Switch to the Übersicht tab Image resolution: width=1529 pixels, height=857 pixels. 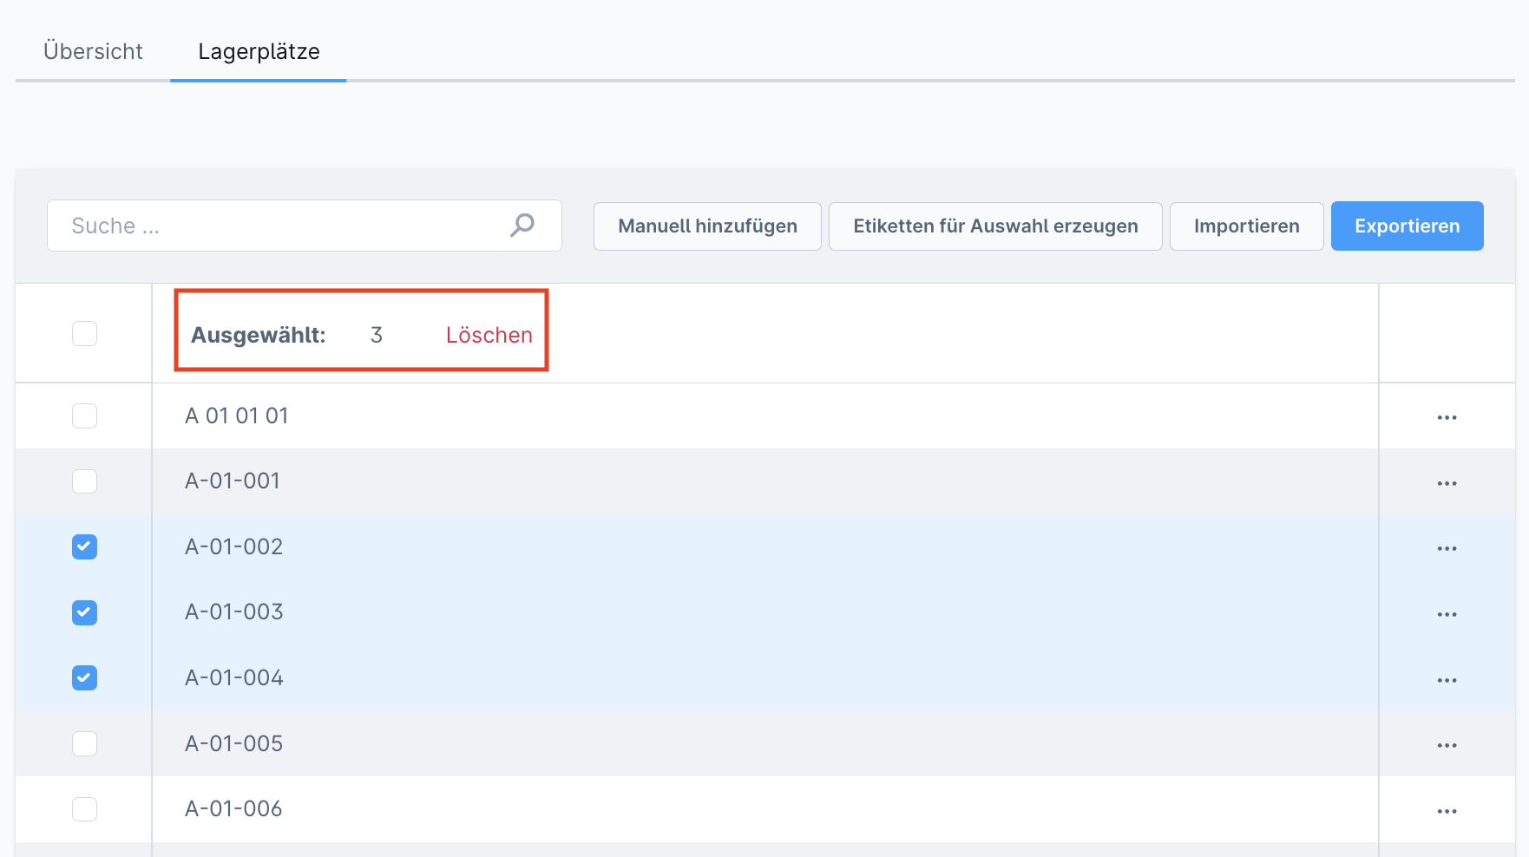[x=93, y=51]
